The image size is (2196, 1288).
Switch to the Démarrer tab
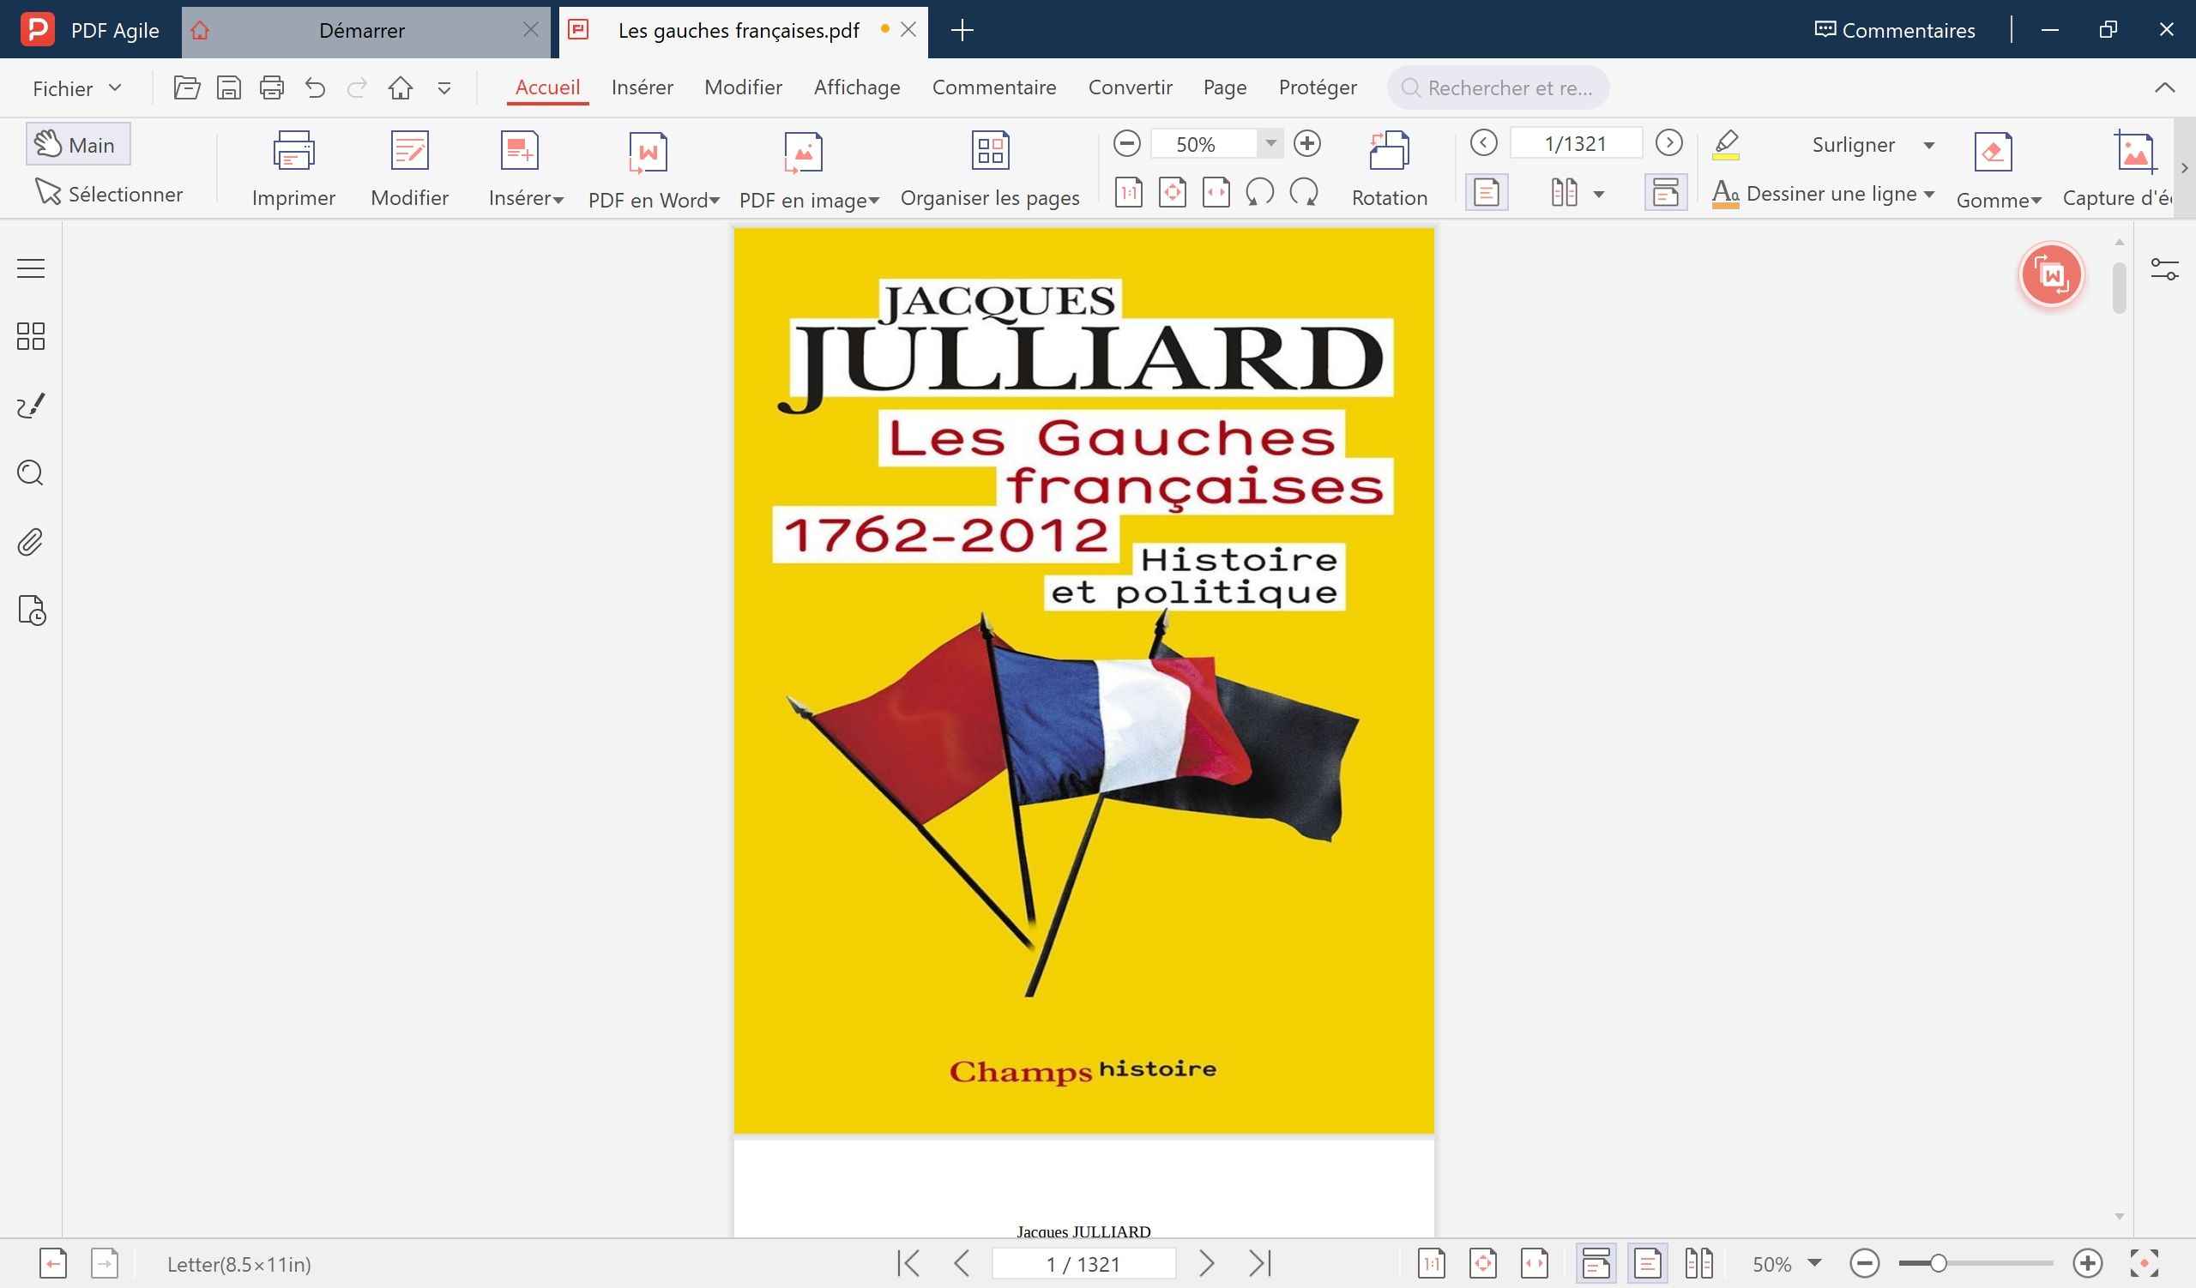point(362,32)
